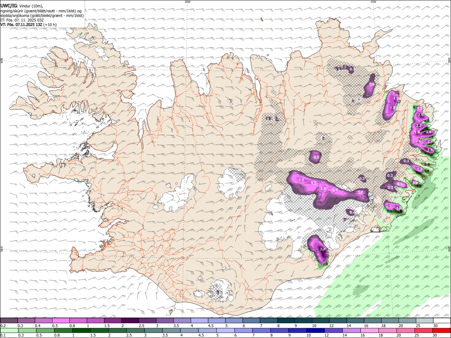Select the dark teal upper swatch at 8
Viewport: 451px width, 338px height.
[x=285, y=321]
